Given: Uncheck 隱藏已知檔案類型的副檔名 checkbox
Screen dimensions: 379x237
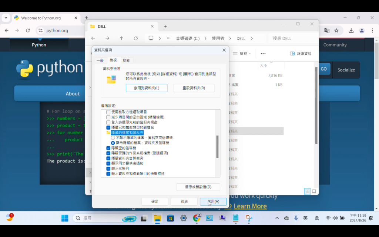Looking at the screenshot, I should pos(108,127).
